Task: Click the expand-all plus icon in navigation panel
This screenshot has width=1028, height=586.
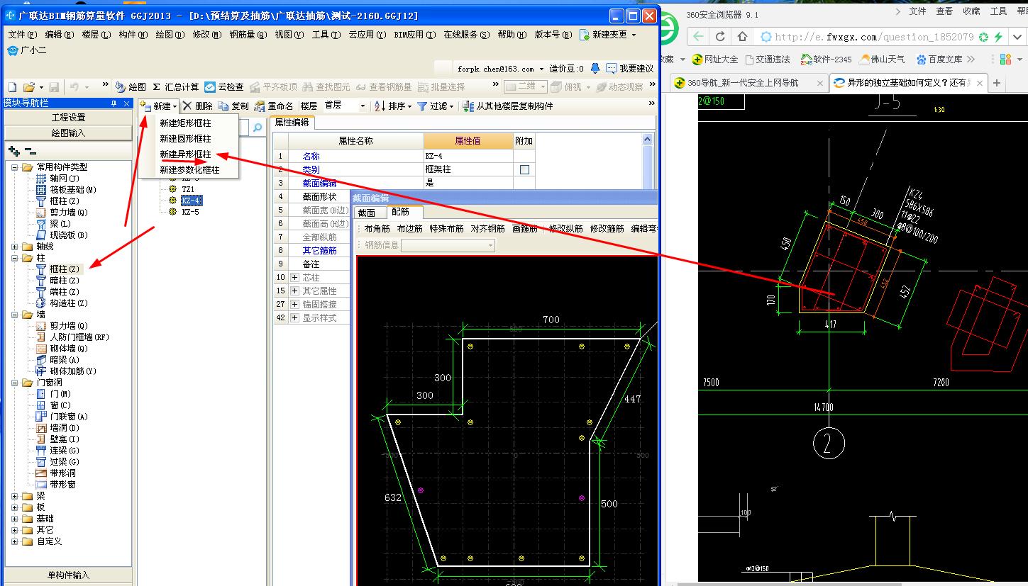Action: [13, 151]
